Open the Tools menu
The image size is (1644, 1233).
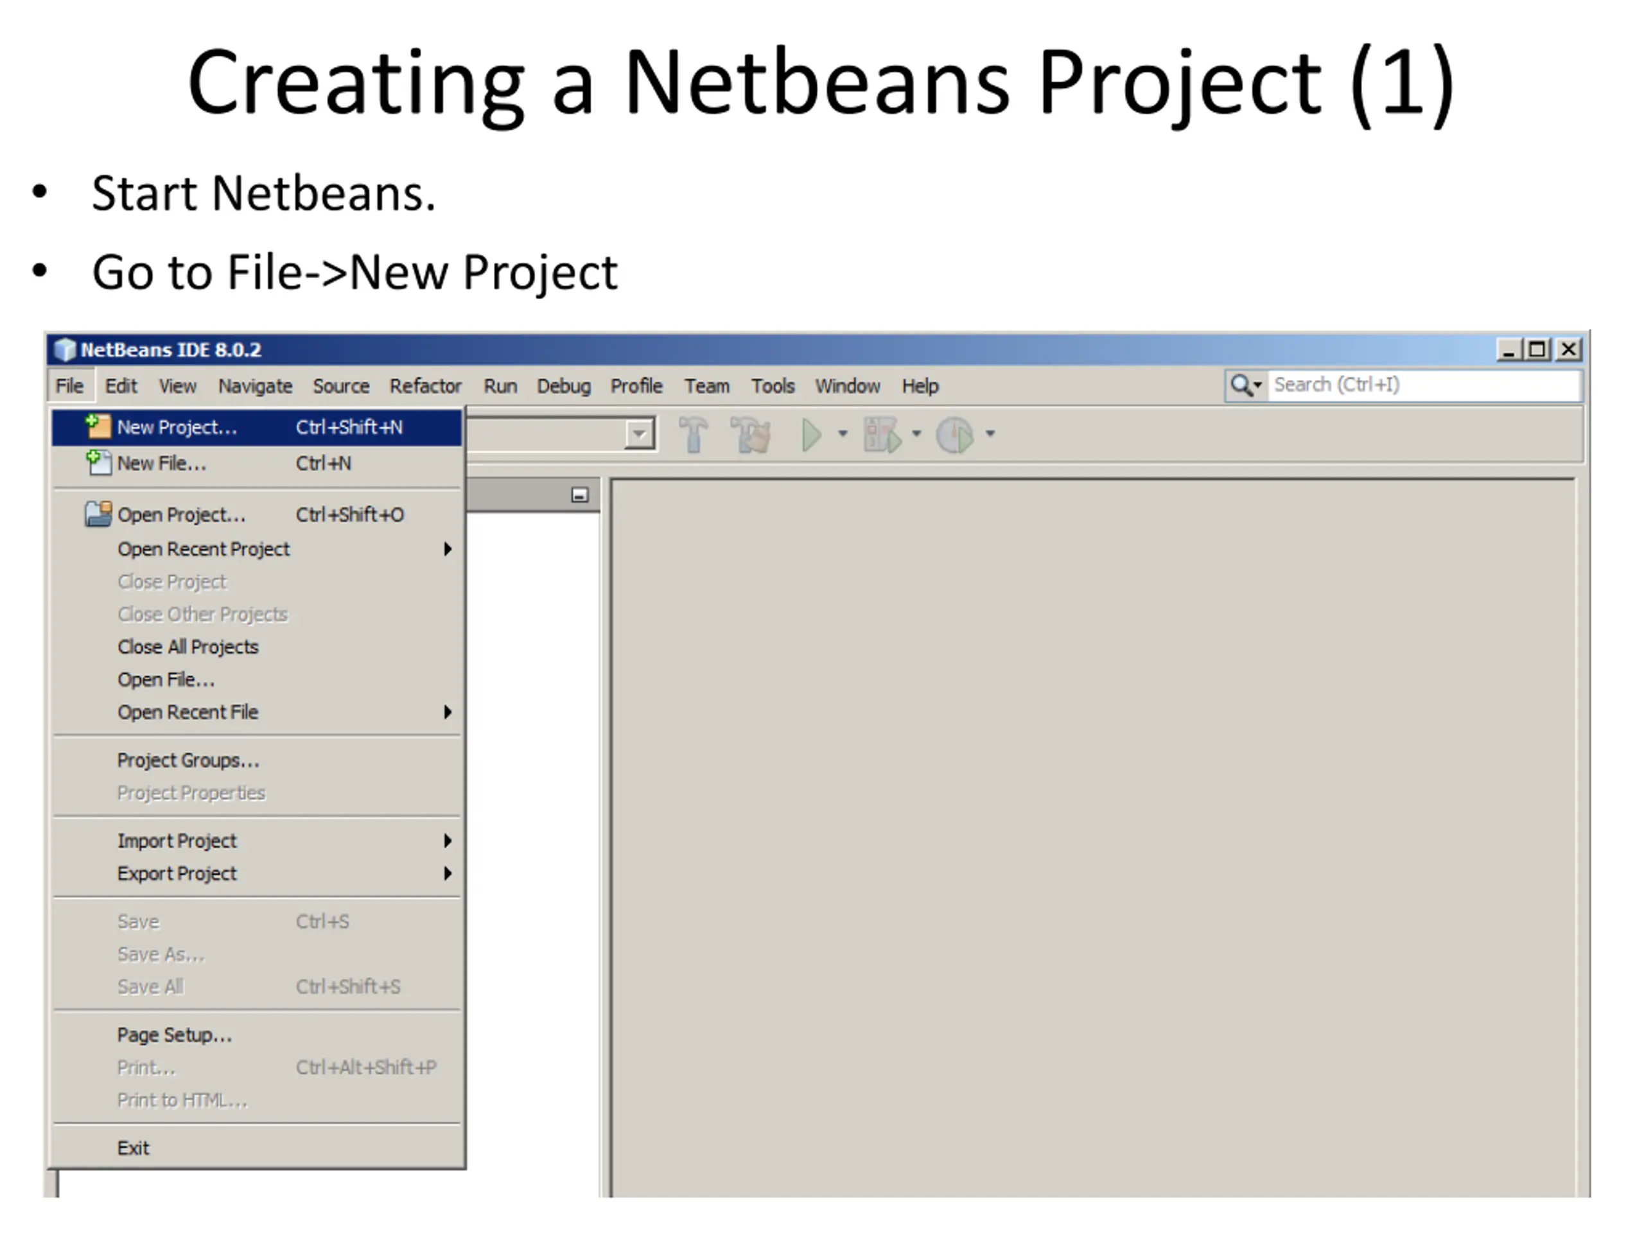coord(772,387)
